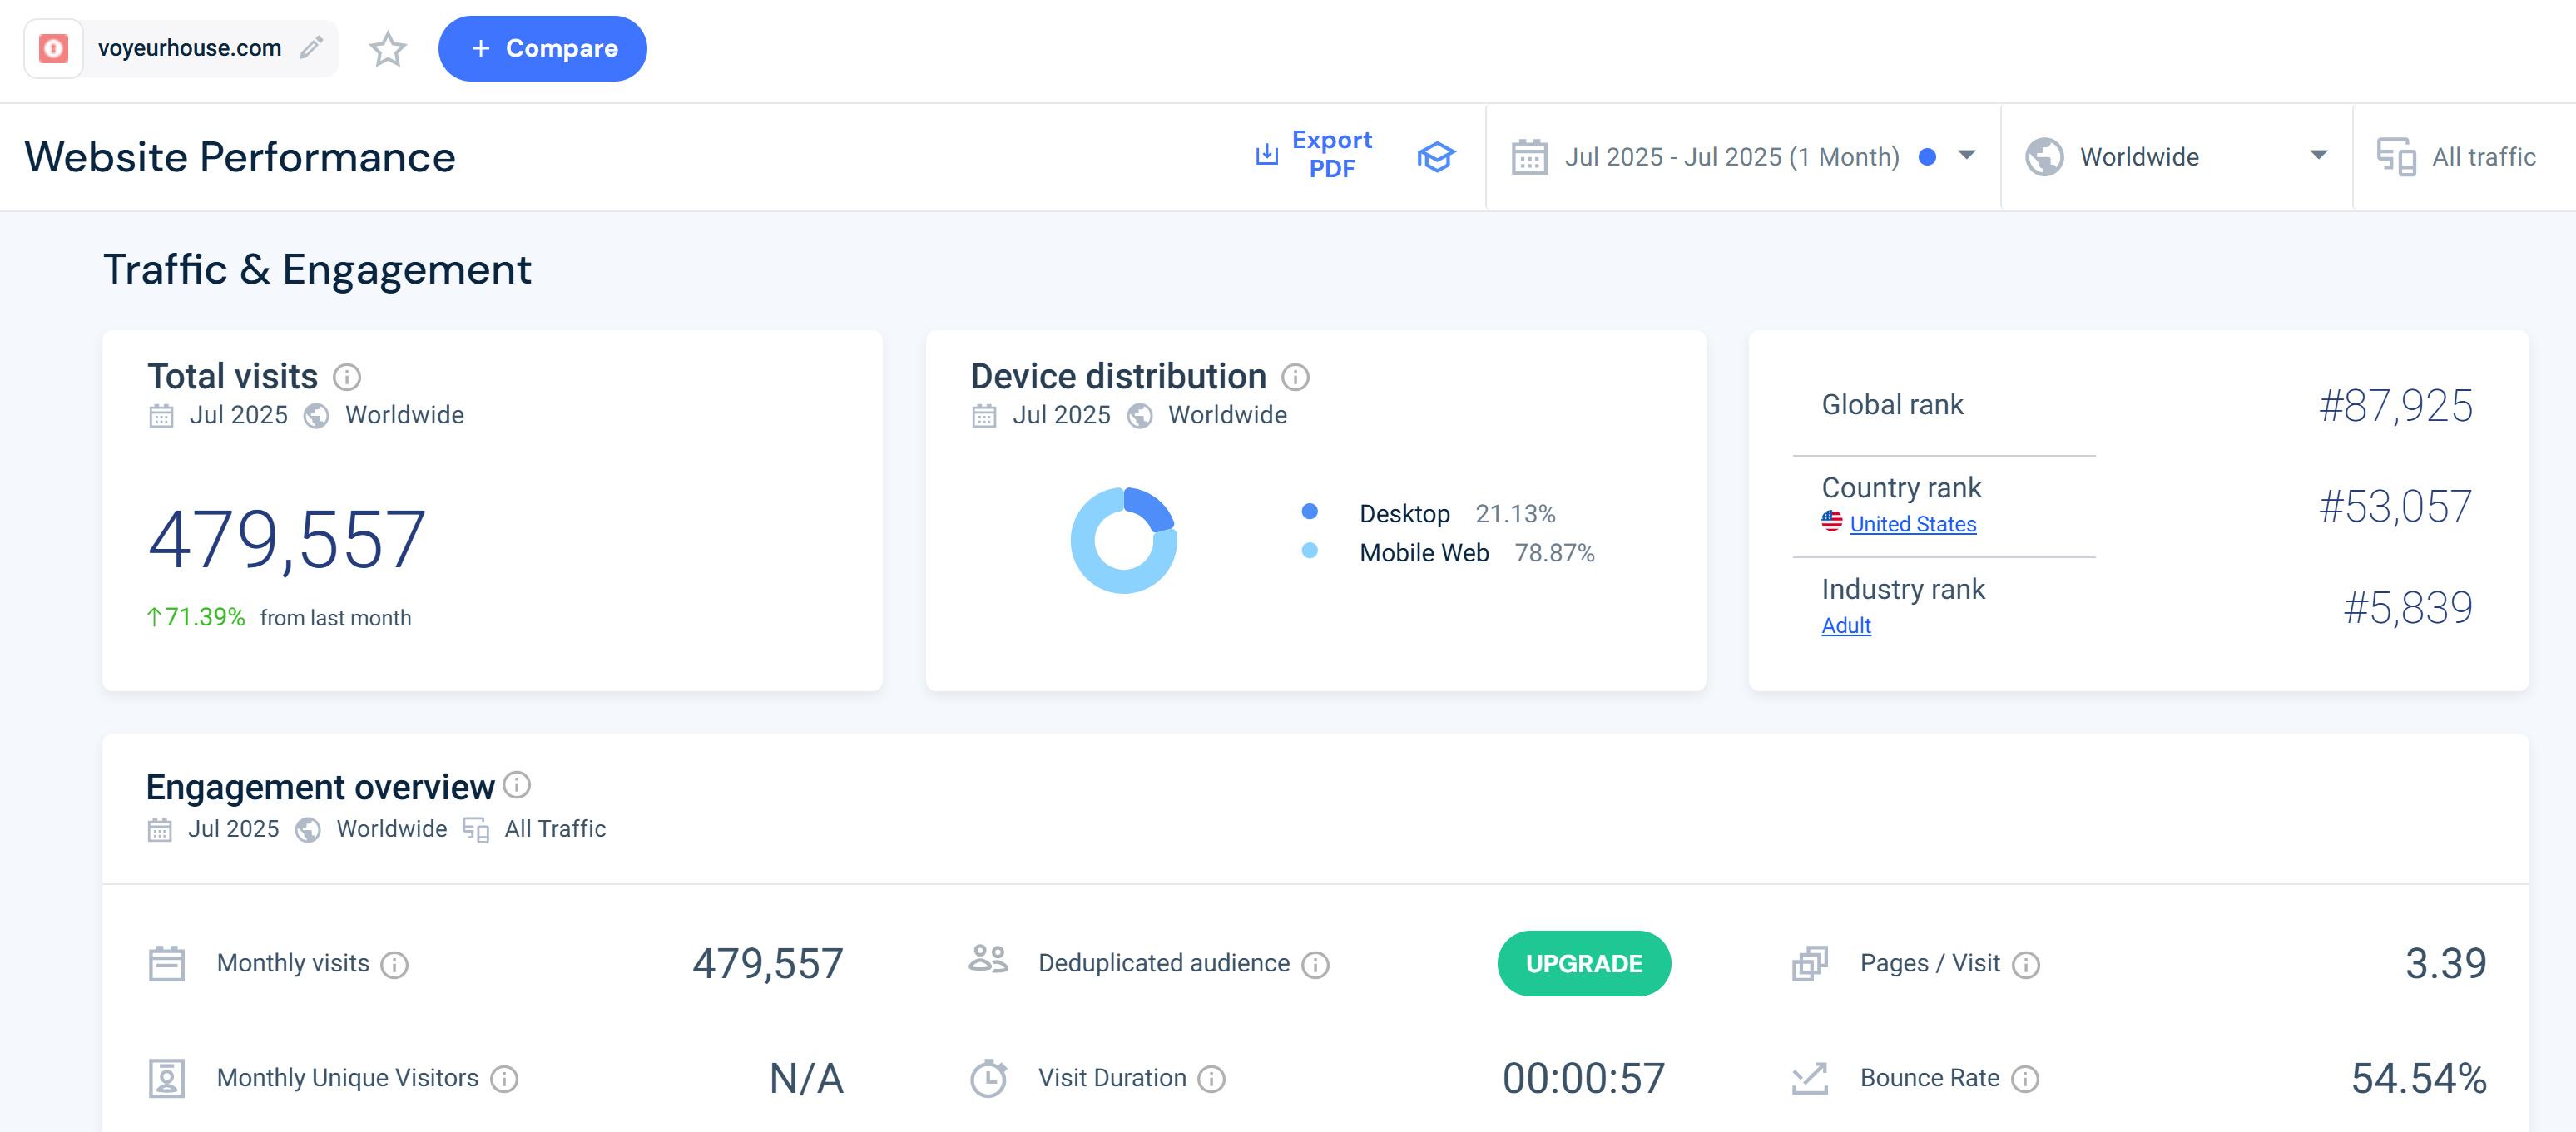2576x1132 pixels.
Task: Open info tooltip for Engagement overview
Action: [x=517, y=785]
